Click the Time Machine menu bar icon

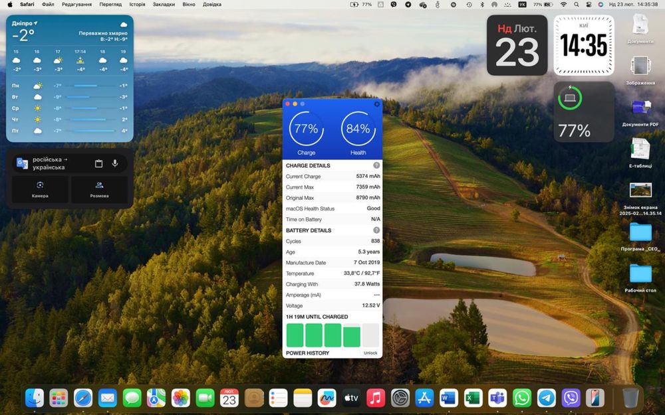[x=469, y=4]
